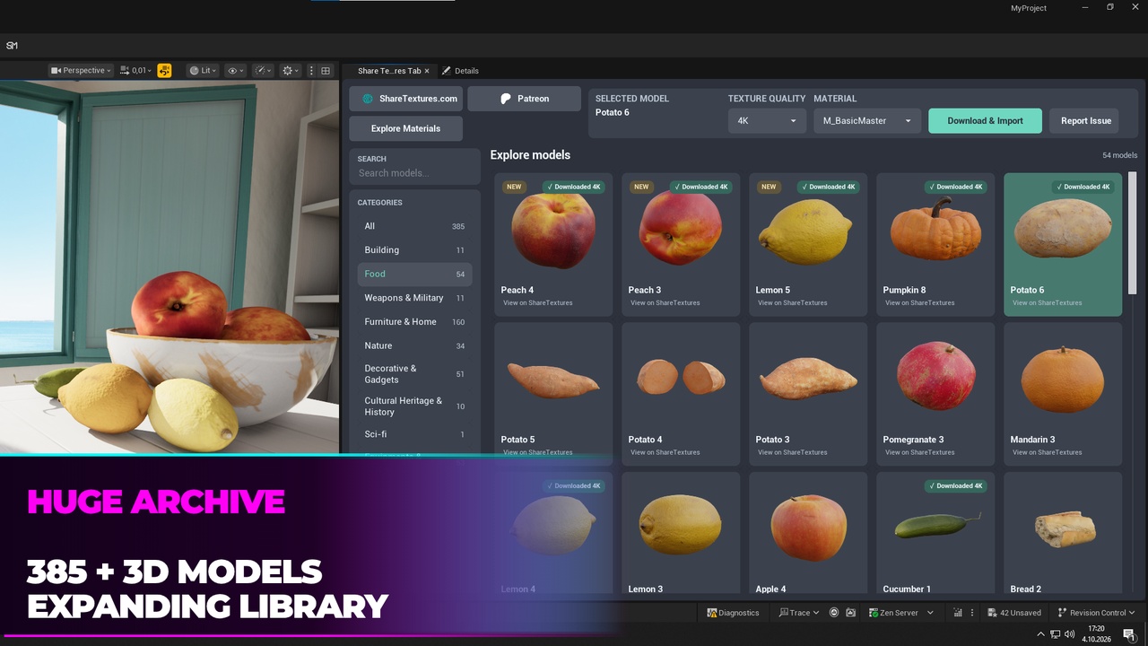The height and width of the screenshot is (646, 1148).
Task: Click the models grid vertical scrollbar
Action: coord(1132,233)
